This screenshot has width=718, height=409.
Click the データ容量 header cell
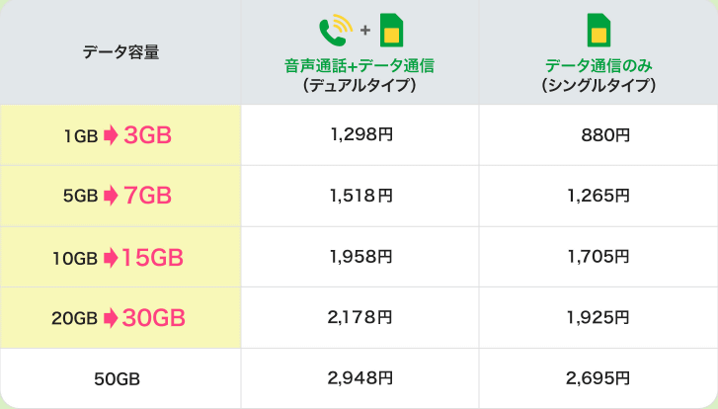point(120,53)
